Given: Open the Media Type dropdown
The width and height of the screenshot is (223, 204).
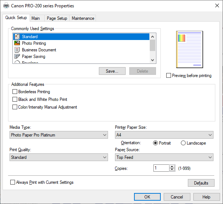Looking at the screenshot, I should tap(59, 135).
